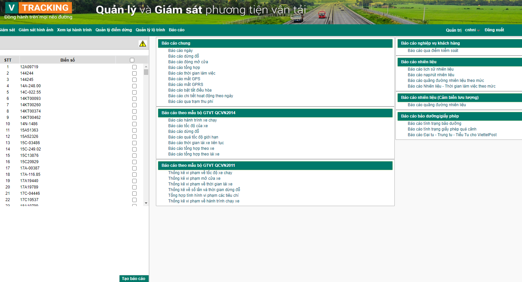
Task: Select checkbox for vehicle 14KT00093
Action: tap(134, 99)
